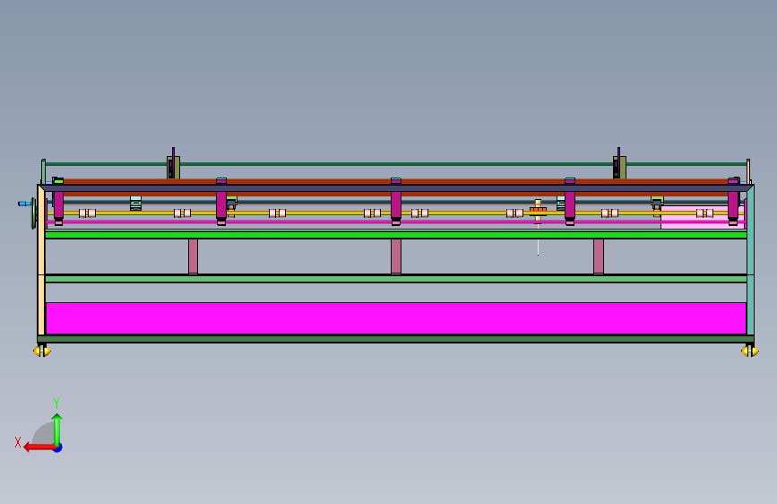
Task: Click the red X axis arrow on triad
Action: click(39, 448)
